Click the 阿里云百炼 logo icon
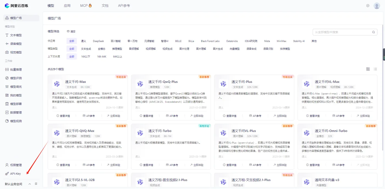385x189 pixels. tap(7, 5)
